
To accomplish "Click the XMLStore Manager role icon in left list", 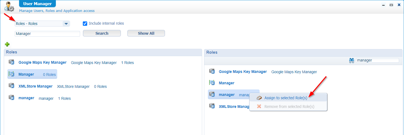I will [11, 86].
